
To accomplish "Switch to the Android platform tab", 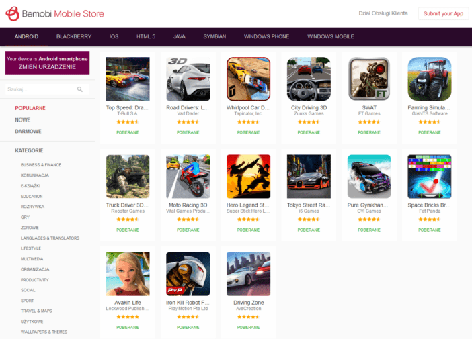I will click(26, 37).
